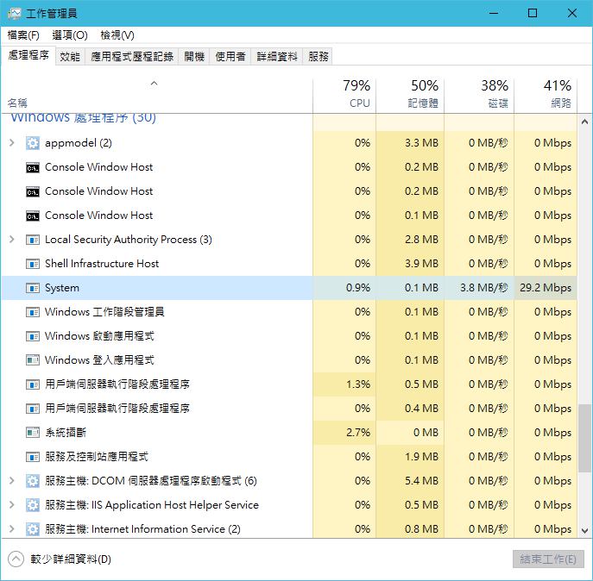Click the 系統插斷 process icon
The width and height of the screenshot is (593, 581).
click(x=33, y=433)
